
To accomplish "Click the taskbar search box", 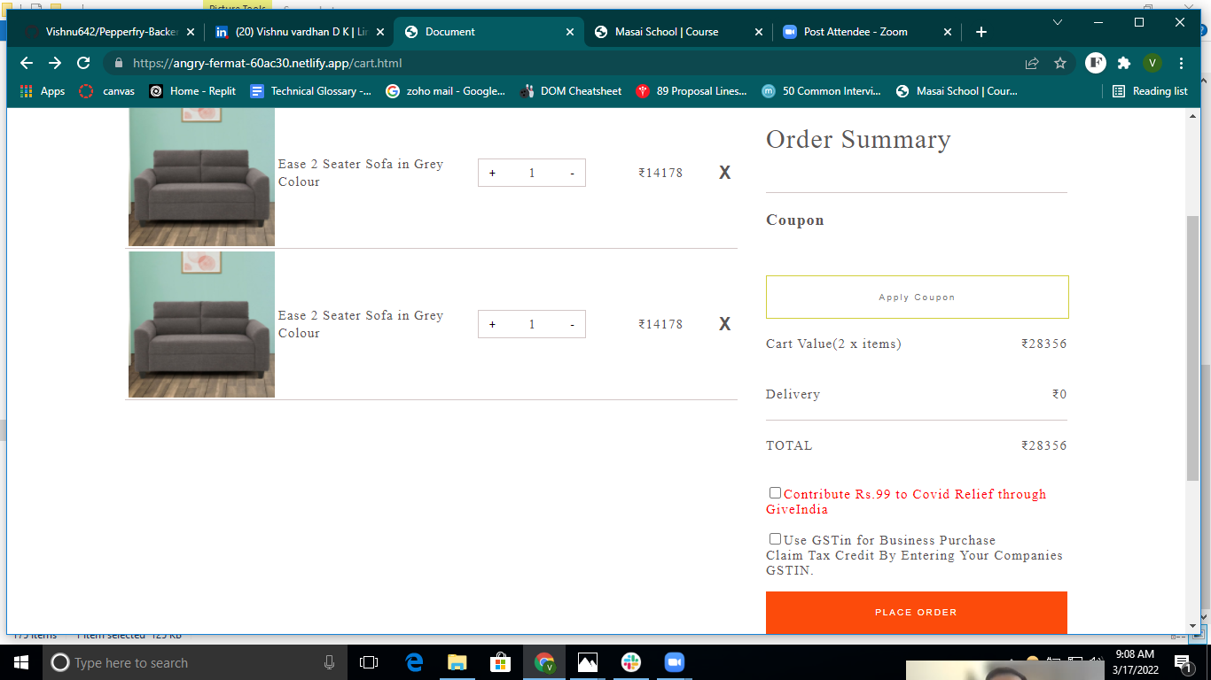I will tap(195, 662).
